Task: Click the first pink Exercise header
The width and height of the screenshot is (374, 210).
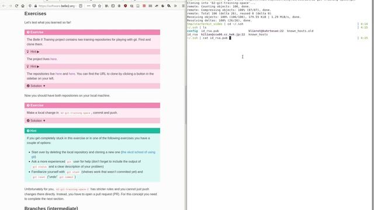Action: 92,32
